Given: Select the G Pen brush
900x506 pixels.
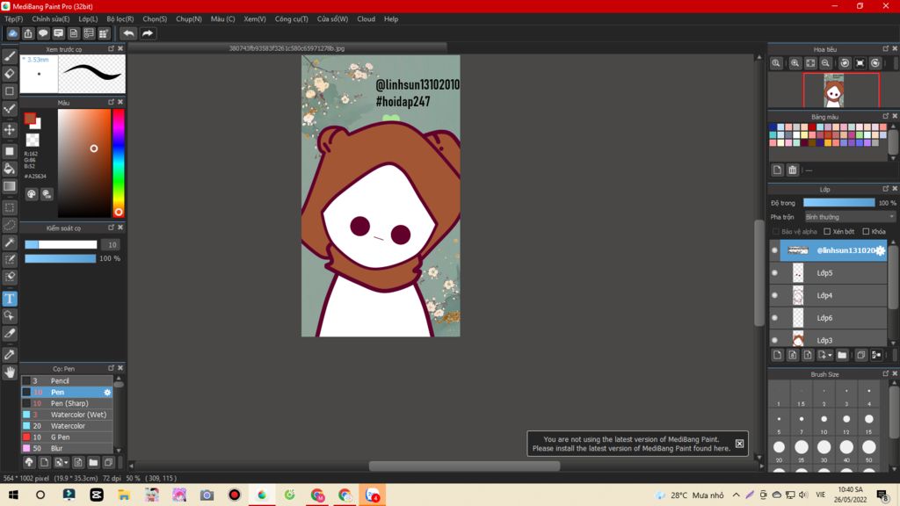Looking at the screenshot, I should point(67,437).
